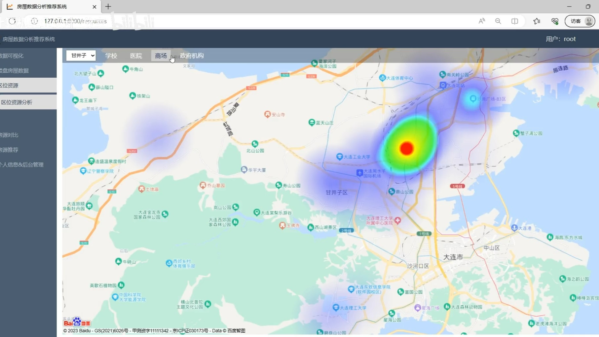This screenshot has height=337, width=599.
Task: Open 区位资源 sidebar item
Action: click(28, 85)
